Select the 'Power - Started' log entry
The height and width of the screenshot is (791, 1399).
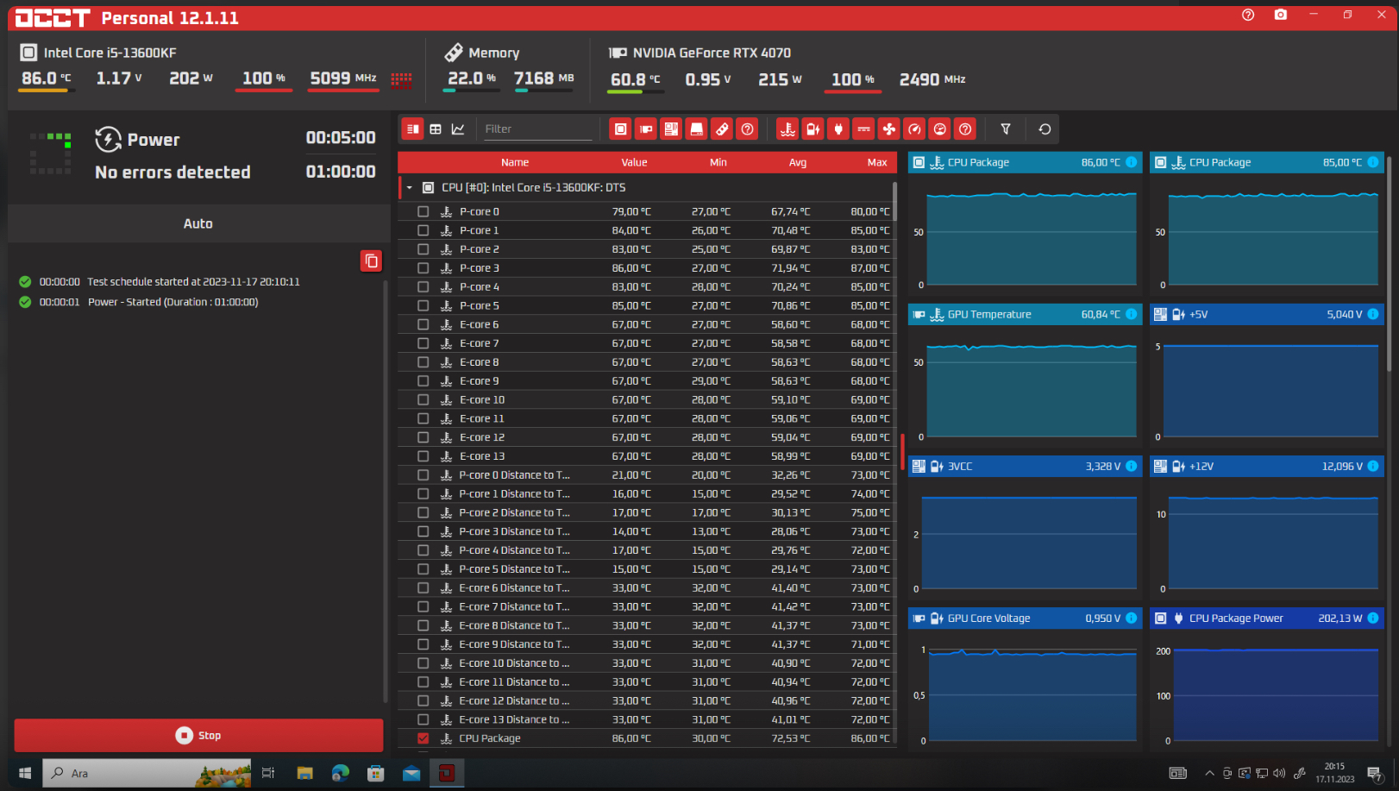click(x=173, y=302)
